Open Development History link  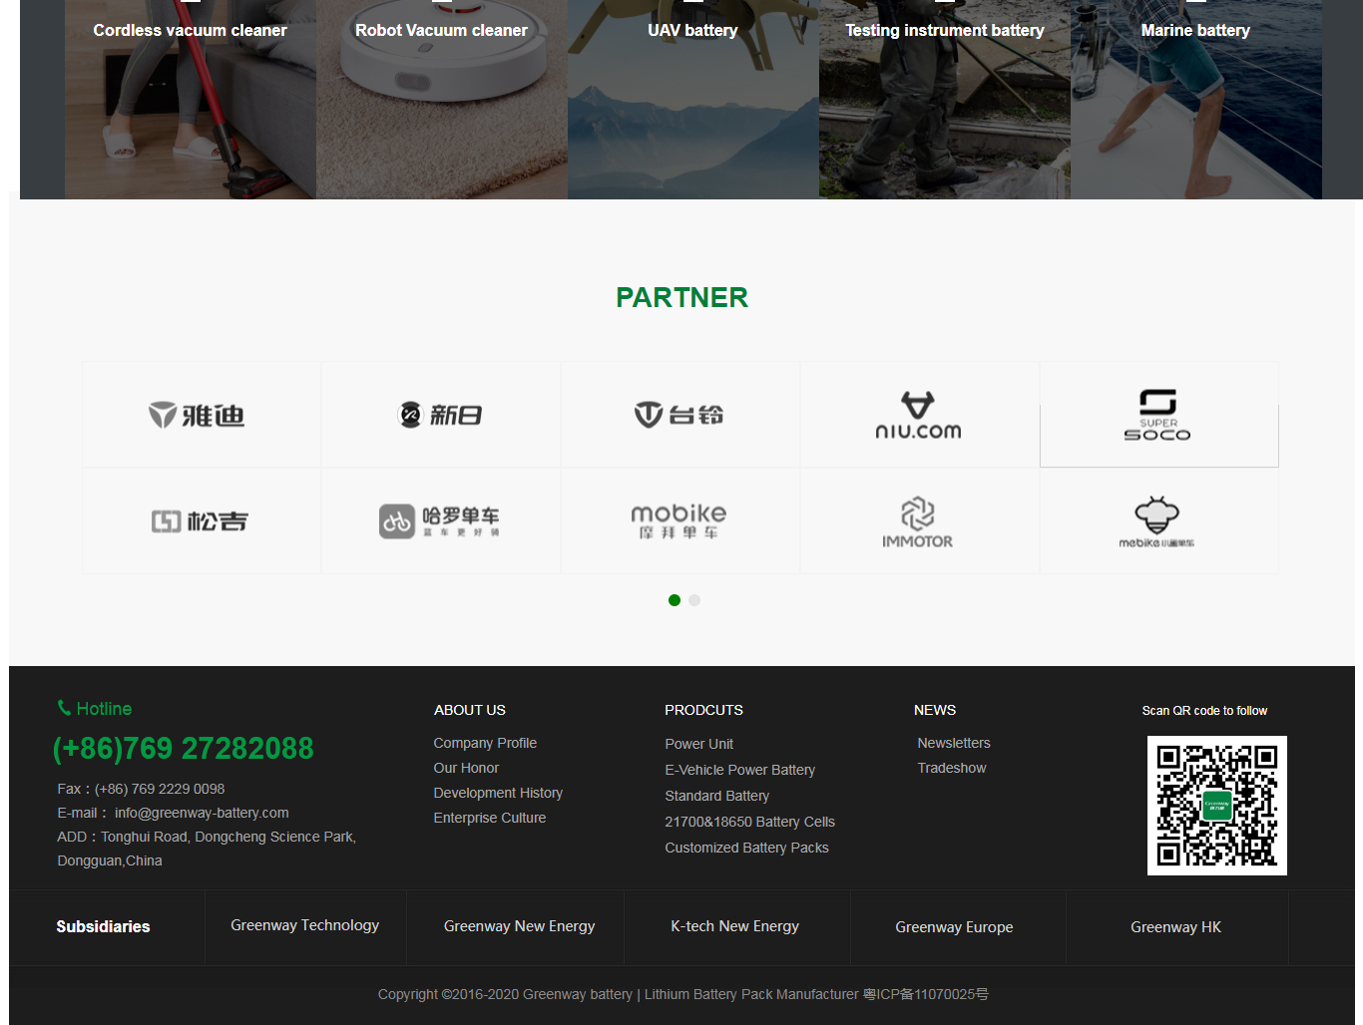click(498, 793)
